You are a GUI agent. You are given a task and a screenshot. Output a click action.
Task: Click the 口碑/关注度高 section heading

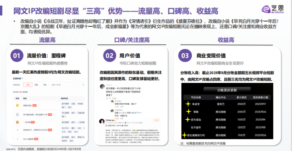[x=132, y=40]
